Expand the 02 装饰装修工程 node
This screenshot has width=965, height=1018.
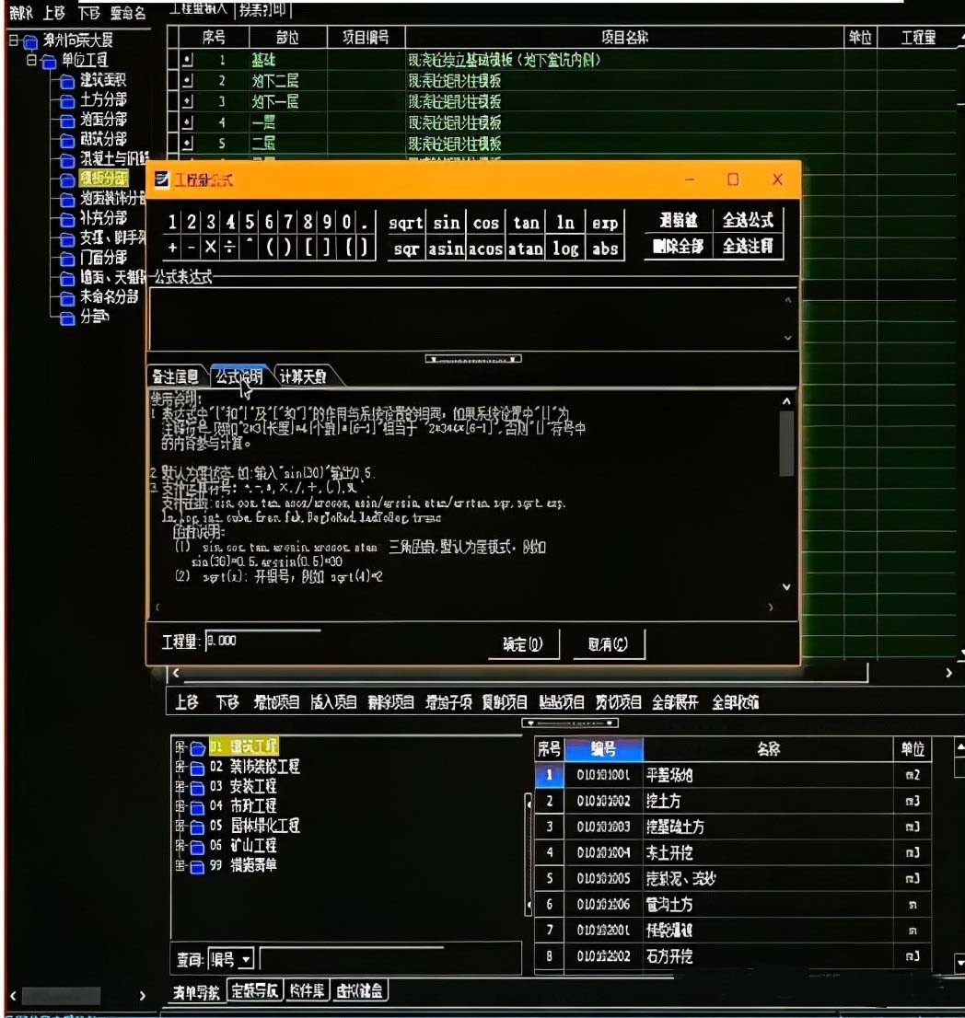pos(180,767)
